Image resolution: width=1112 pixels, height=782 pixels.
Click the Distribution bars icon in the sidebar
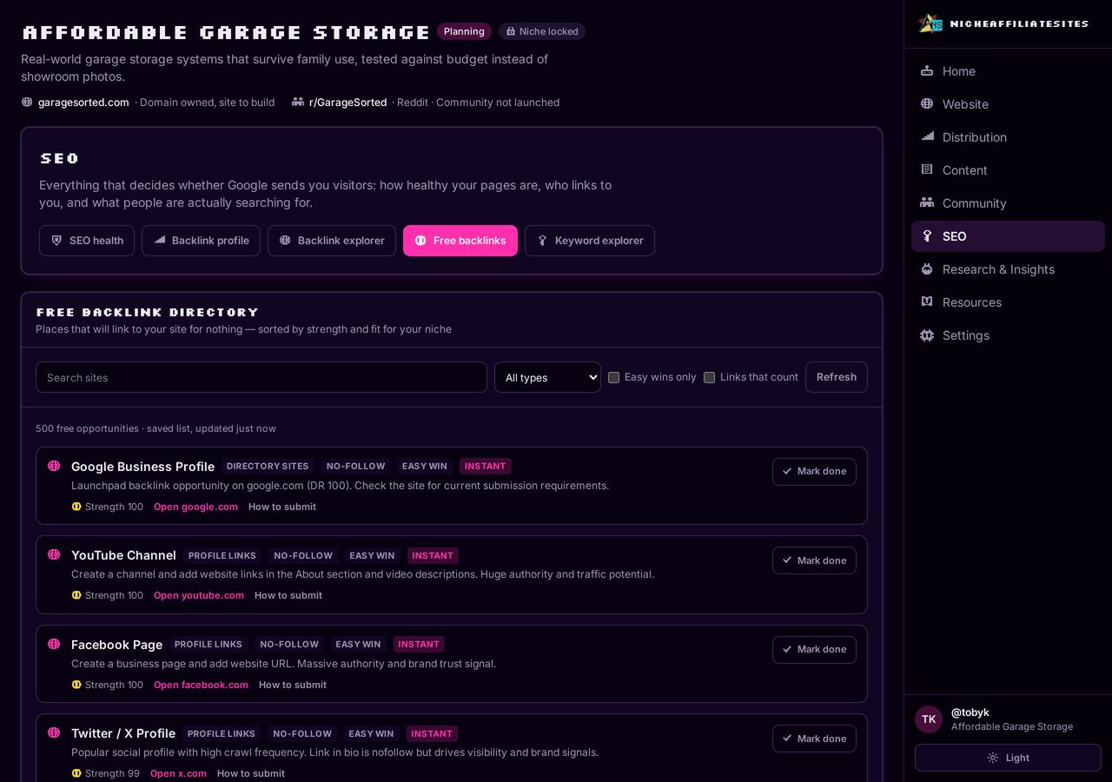click(927, 137)
